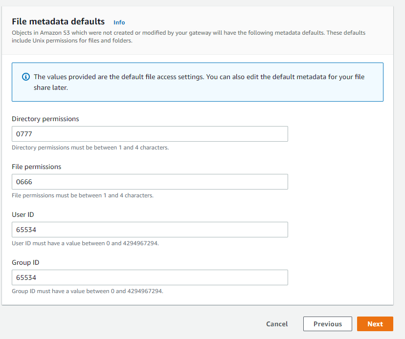The image size is (405, 339).
Task: Click the File metadata defaults heading
Action: pos(58,21)
